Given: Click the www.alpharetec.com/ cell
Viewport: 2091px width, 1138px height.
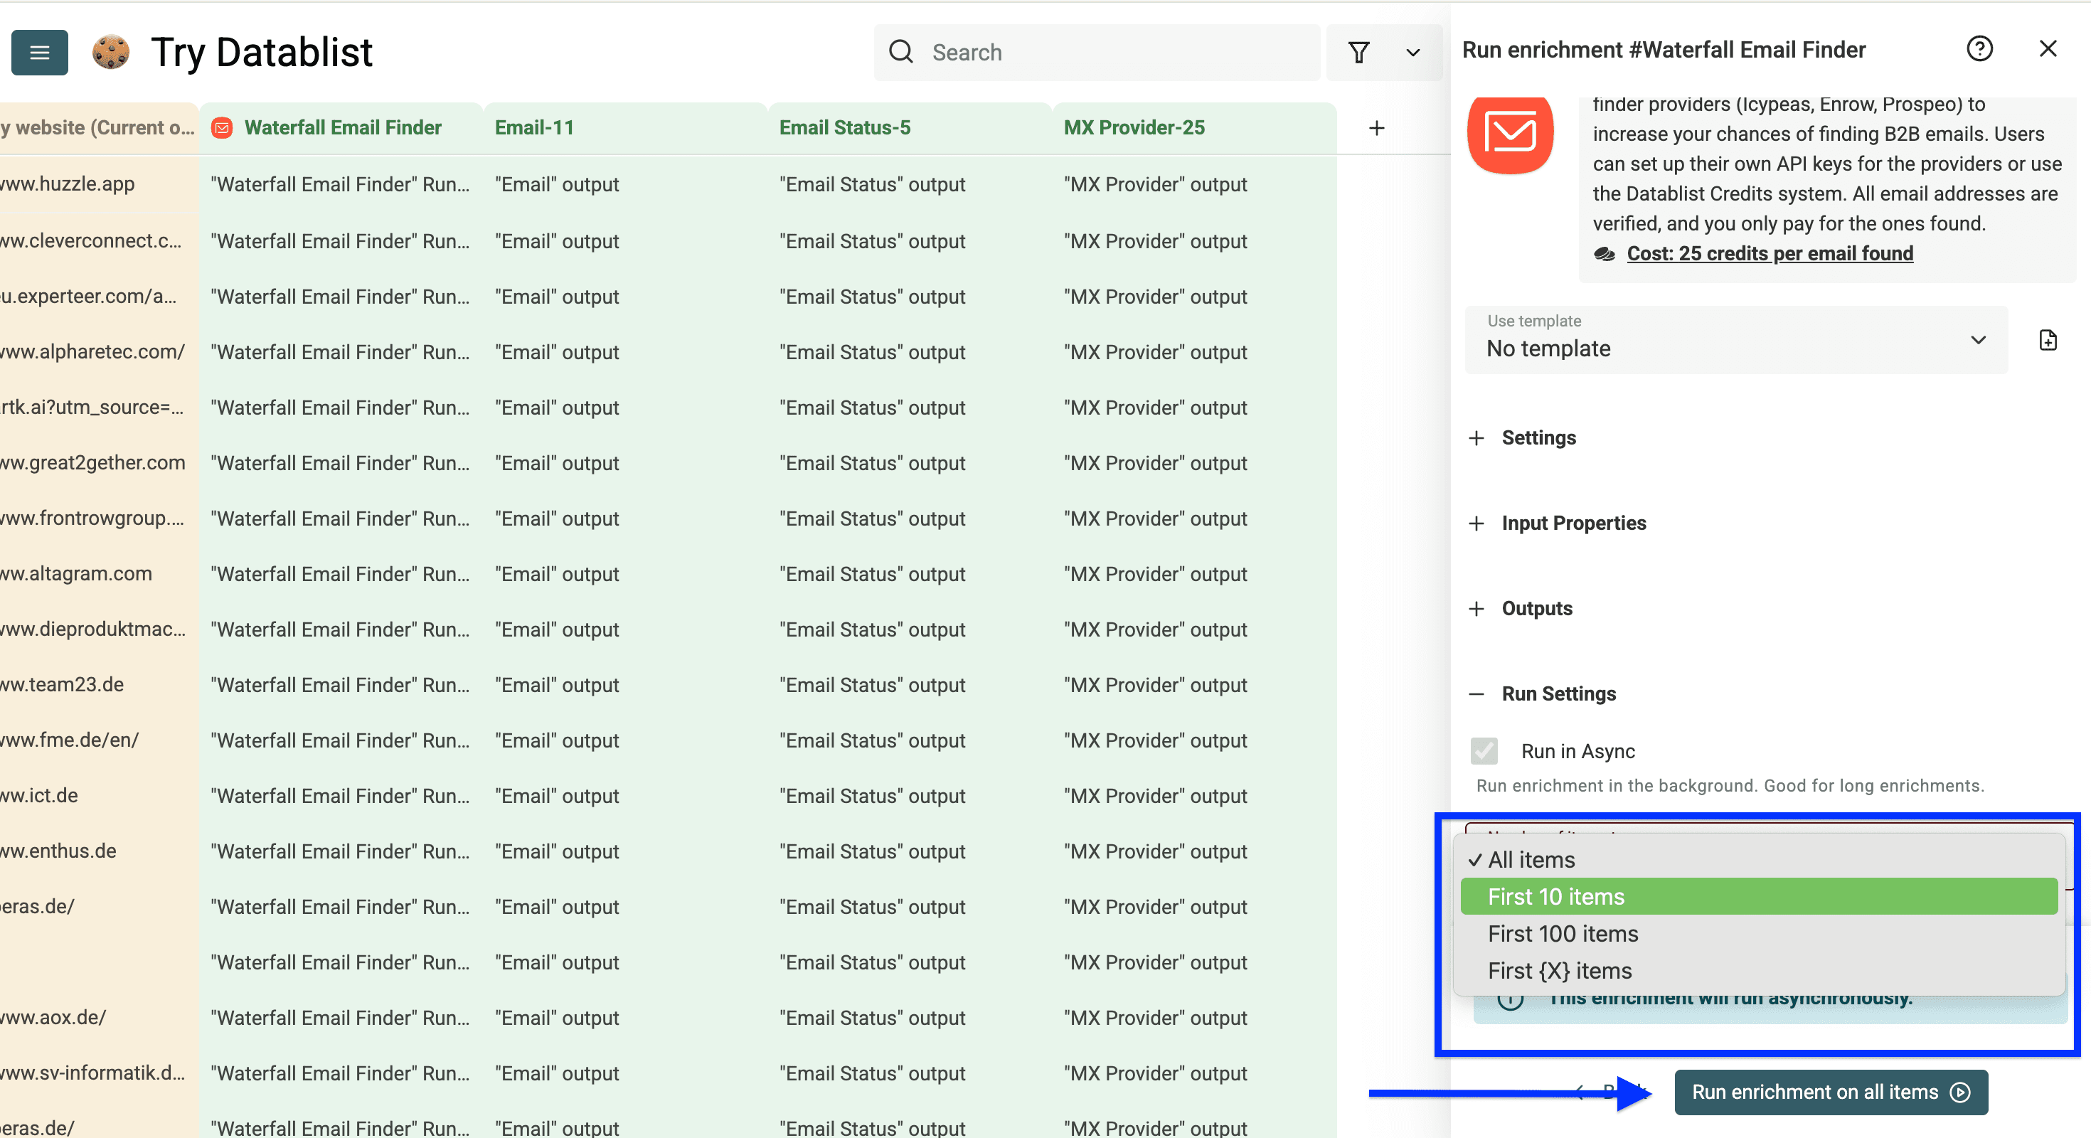Looking at the screenshot, I should [x=99, y=352].
